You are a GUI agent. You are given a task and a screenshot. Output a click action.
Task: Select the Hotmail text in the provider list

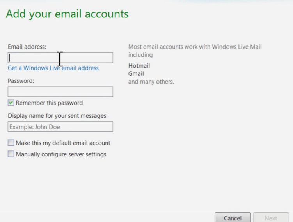139,66
